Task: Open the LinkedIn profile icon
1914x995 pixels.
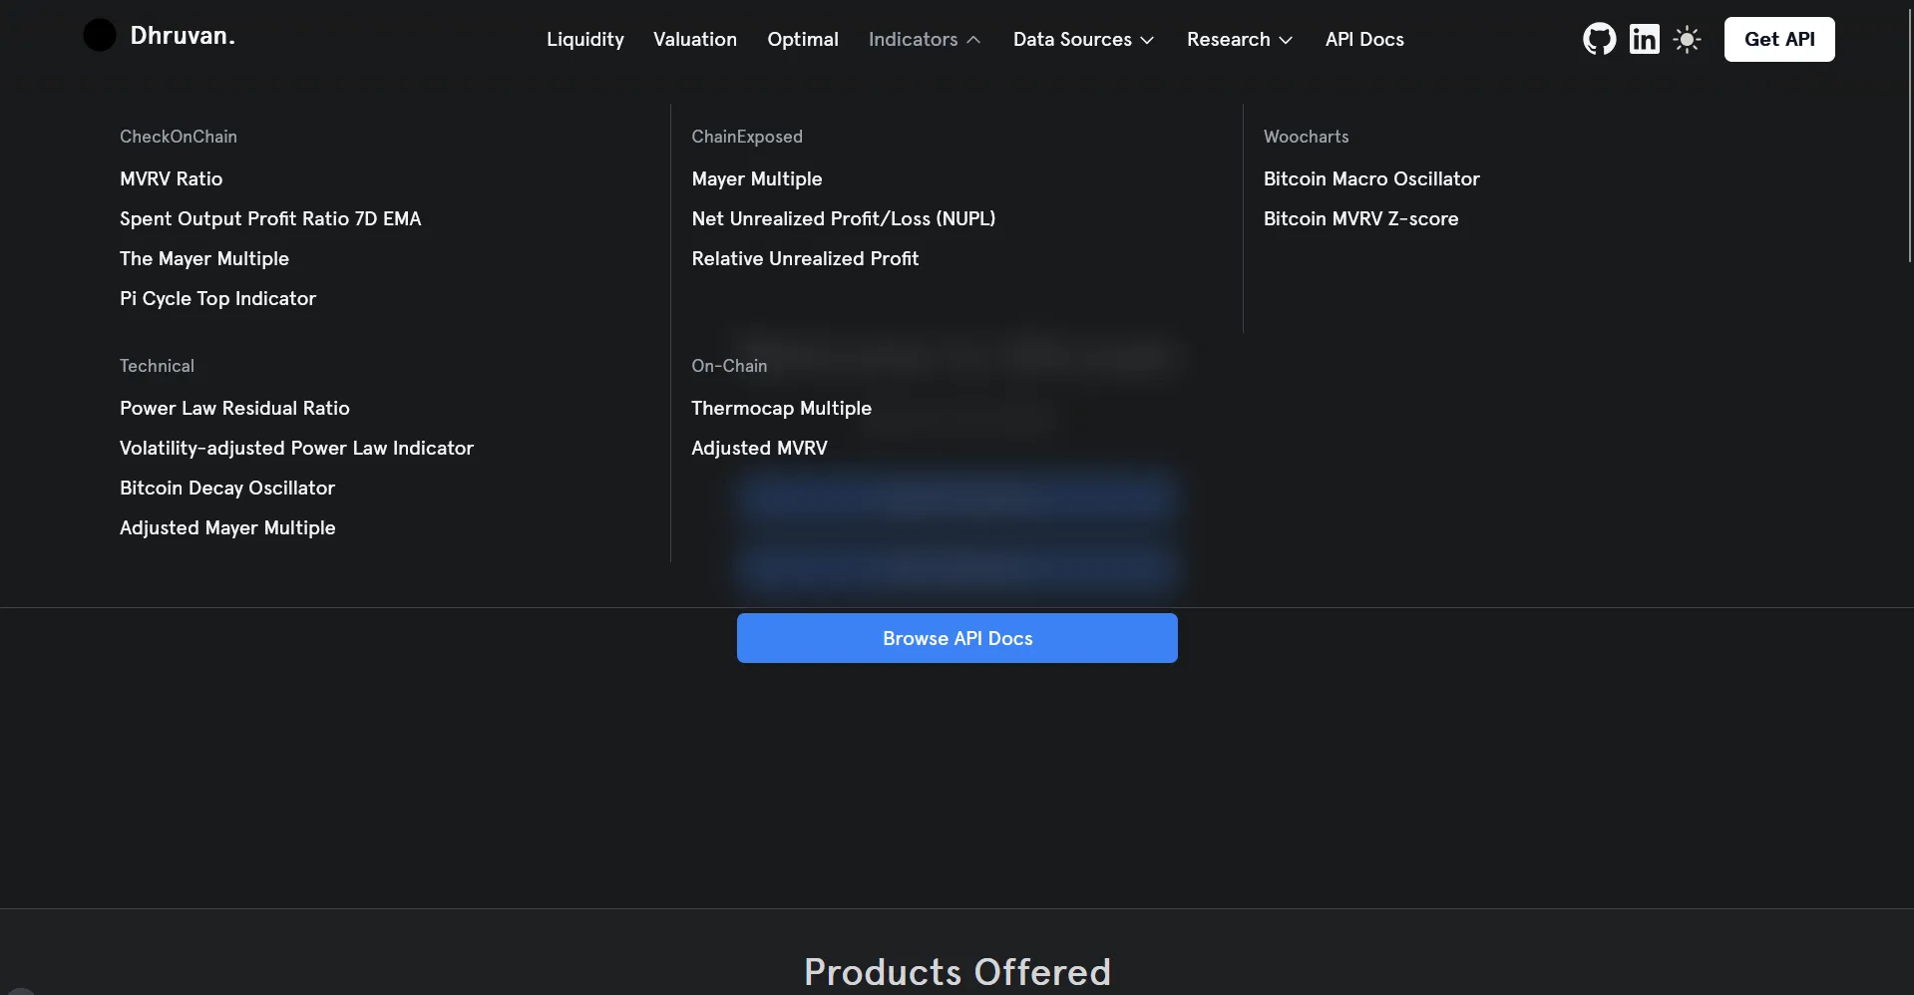Action: pyautogui.click(x=1644, y=39)
